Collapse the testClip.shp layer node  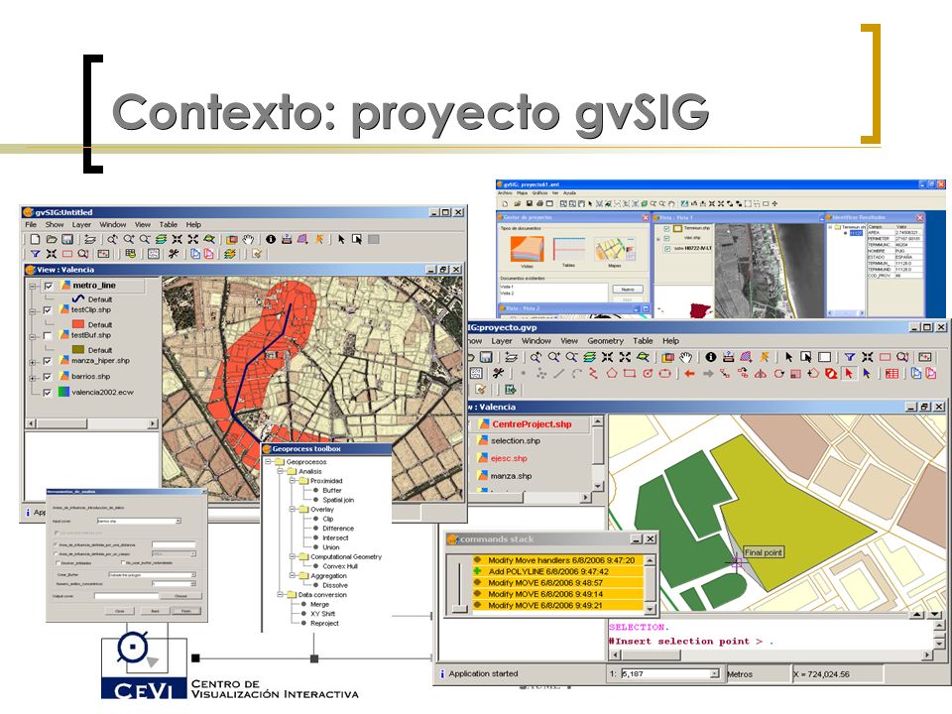tap(33, 310)
